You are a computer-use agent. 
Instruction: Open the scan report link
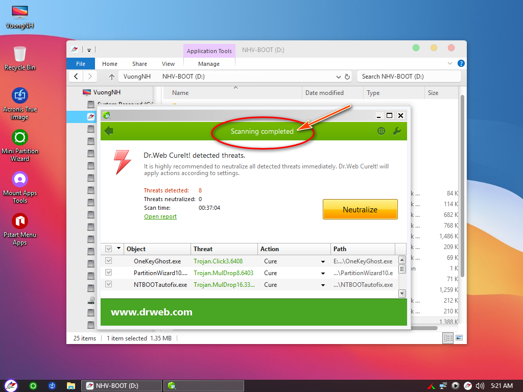coord(160,216)
